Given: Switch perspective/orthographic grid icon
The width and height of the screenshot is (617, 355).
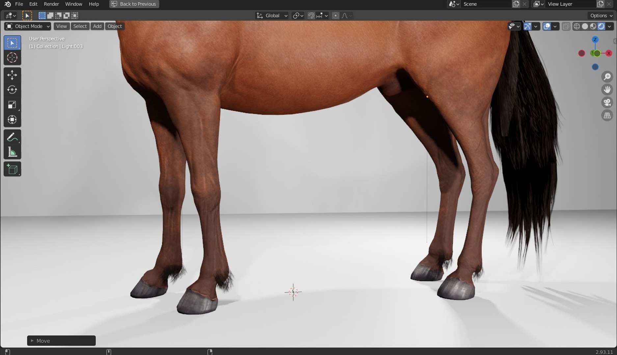Looking at the screenshot, I should click(x=607, y=115).
